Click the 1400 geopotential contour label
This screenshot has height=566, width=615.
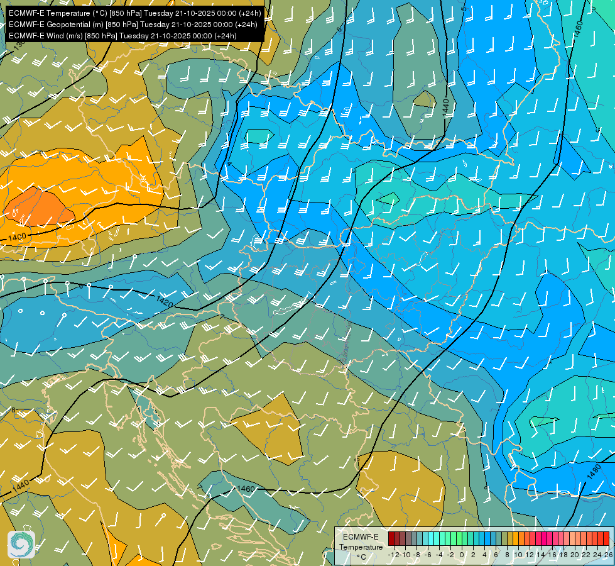point(17,237)
